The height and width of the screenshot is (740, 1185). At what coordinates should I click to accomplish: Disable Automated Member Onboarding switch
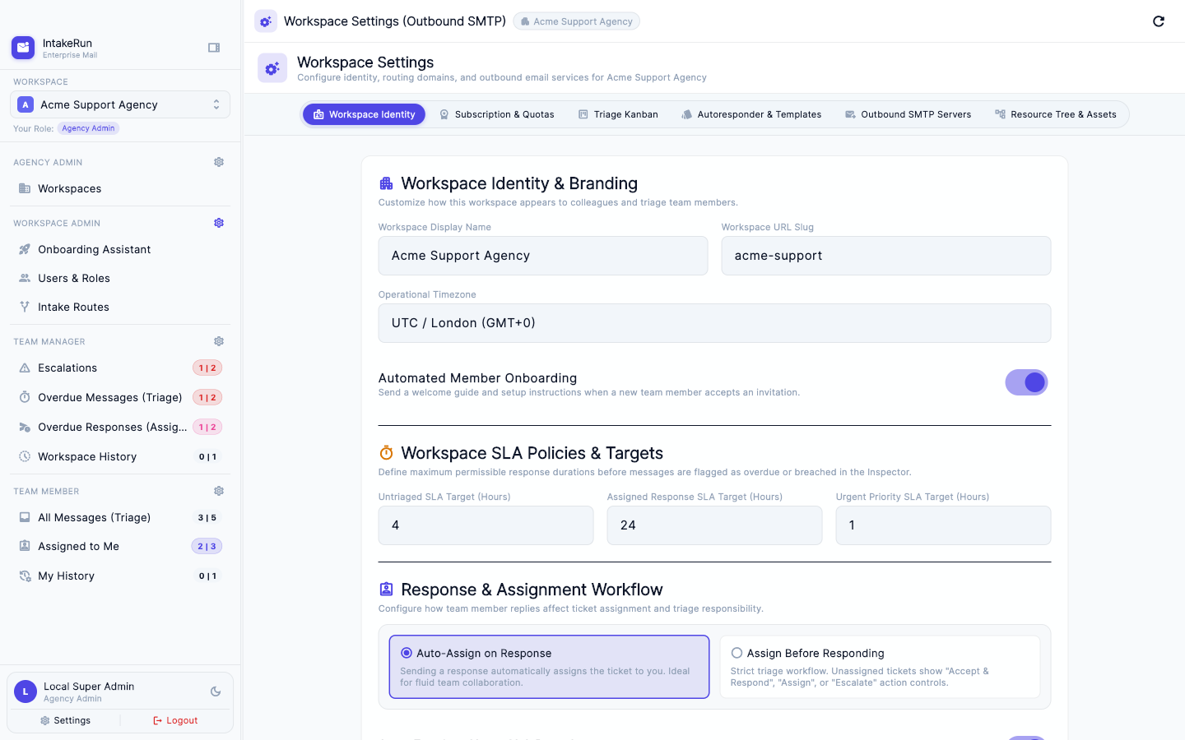tap(1026, 382)
